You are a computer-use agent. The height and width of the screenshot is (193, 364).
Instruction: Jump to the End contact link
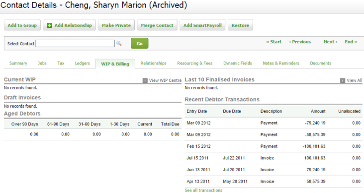tap(351, 42)
